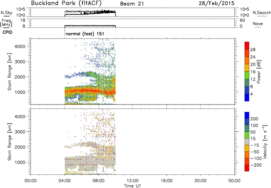
Task: Click the date '28/Feb/2015'
Action: [216, 3]
